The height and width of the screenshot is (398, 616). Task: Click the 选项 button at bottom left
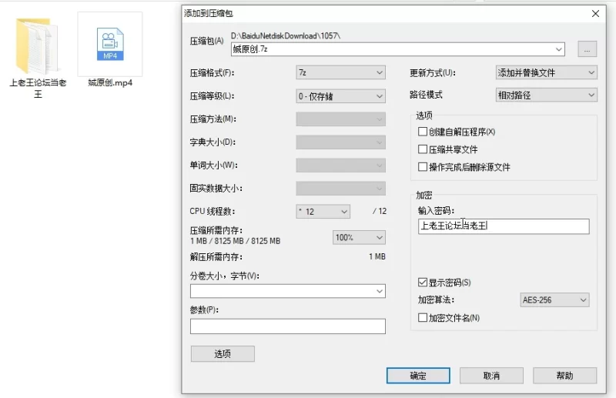pos(223,353)
